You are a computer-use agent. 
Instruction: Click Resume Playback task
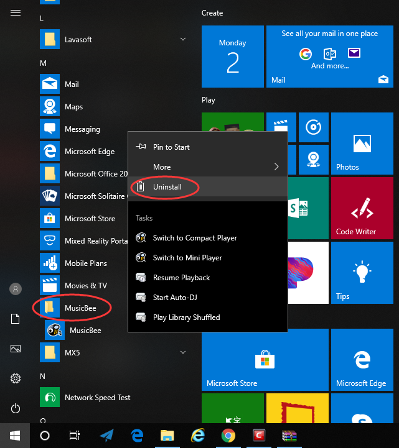[208, 277]
